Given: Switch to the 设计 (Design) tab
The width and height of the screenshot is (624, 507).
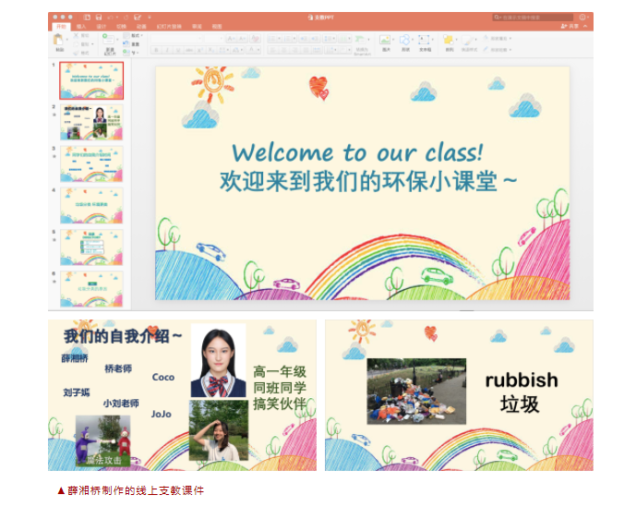Looking at the screenshot, I should coord(102,27).
